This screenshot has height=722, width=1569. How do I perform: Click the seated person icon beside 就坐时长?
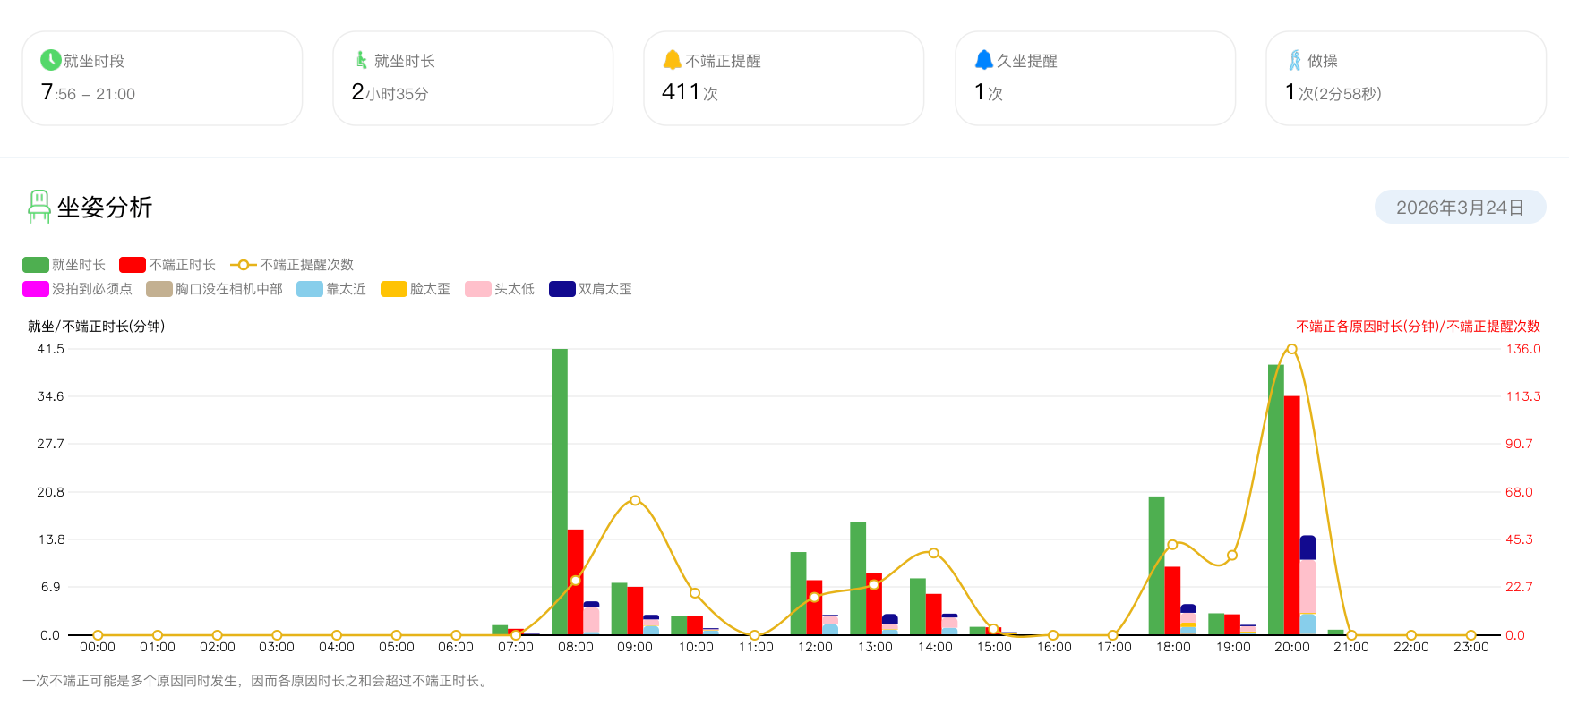pos(361,60)
